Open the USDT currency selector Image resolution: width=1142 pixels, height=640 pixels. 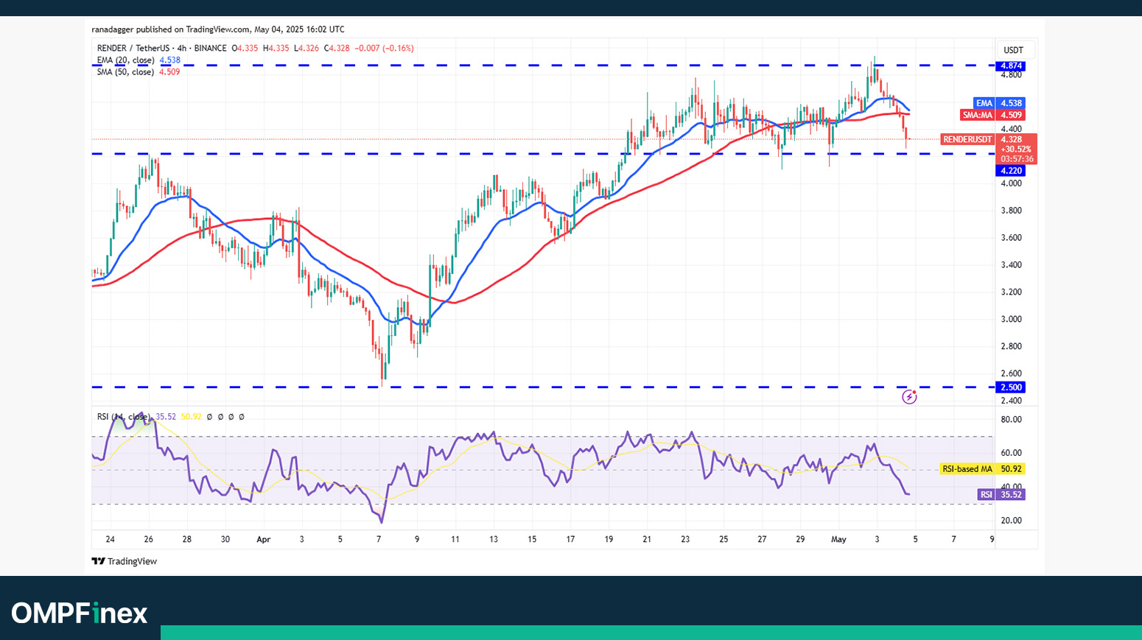point(1013,50)
